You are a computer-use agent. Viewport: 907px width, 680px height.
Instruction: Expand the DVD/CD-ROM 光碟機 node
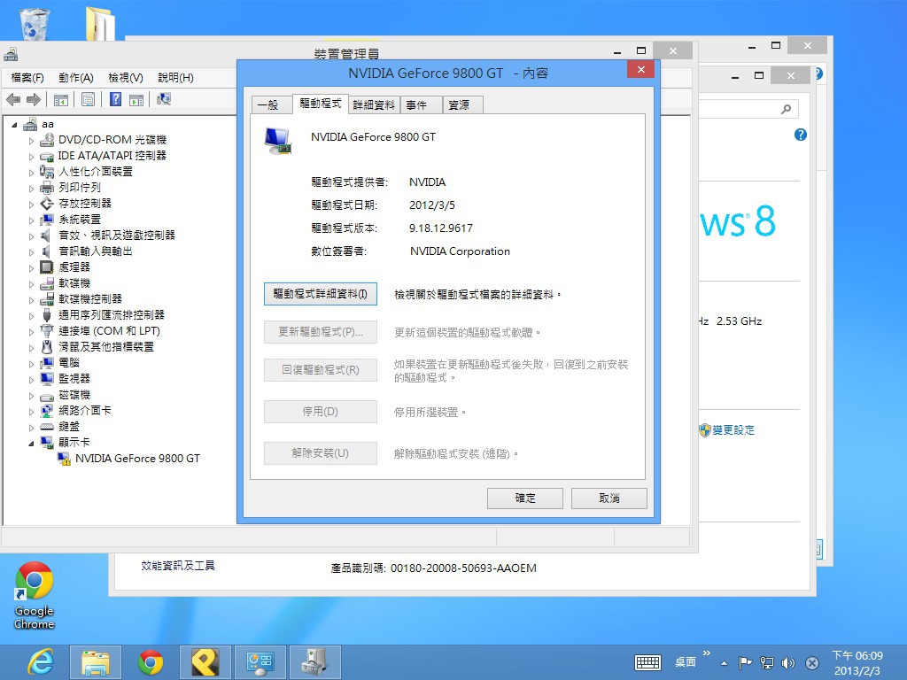coord(31,141)
